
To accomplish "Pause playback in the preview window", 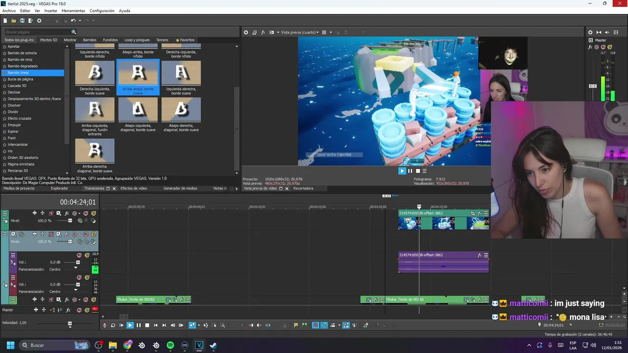I will tap(410, 171).
